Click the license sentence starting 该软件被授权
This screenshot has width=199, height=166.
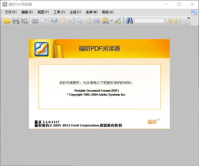point(96,83)
